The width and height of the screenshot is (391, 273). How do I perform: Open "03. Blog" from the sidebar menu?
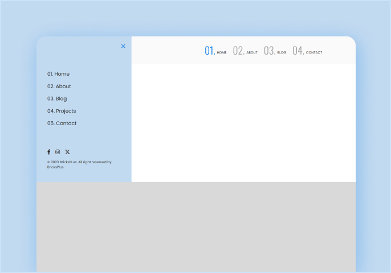point(57,98)
